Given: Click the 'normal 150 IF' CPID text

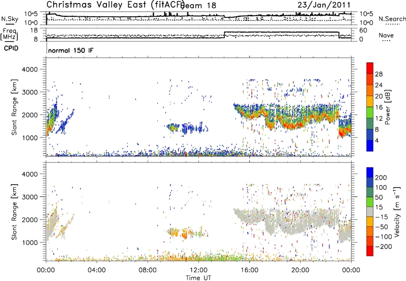Looking at the screenshot, I should pos(71,50).
